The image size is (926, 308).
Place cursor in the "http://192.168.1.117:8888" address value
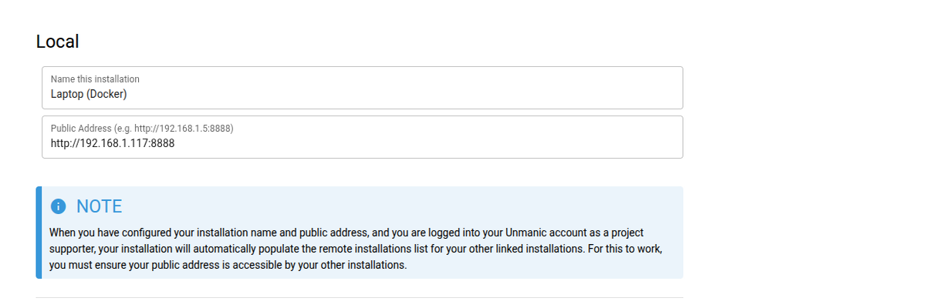coord(112,143)
